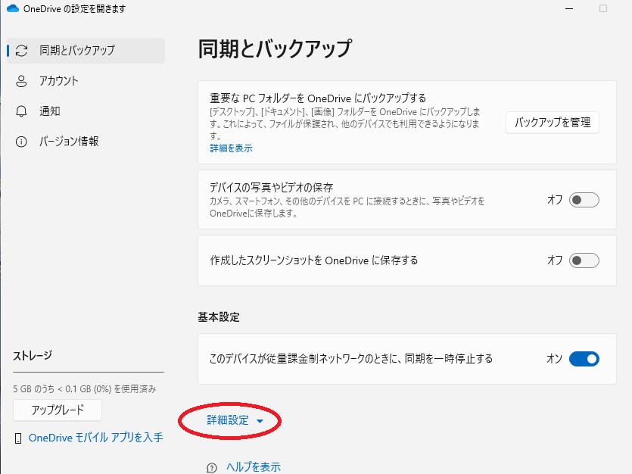
Task: Open the 同期とバックアップ sidebar tab
Action: (x=86, y=51)
